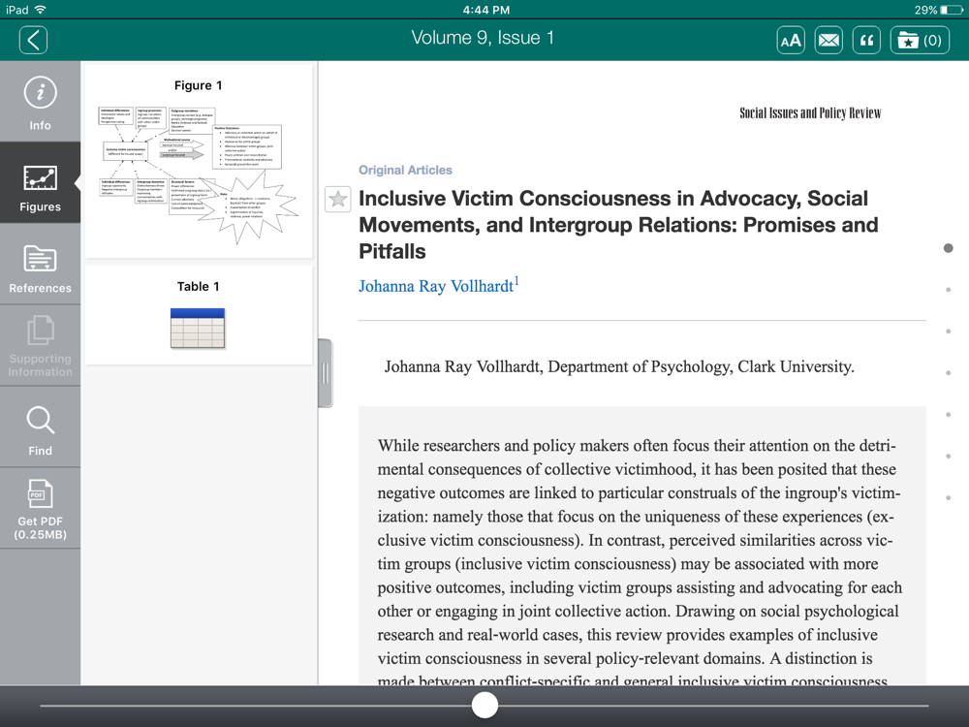Screen dimensions: 969x727
Task: Favorite the article with star icon
Action: tap(337, 199)
